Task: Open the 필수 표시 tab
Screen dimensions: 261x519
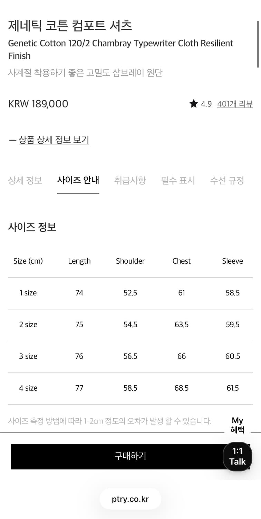Action: (178, 180)
